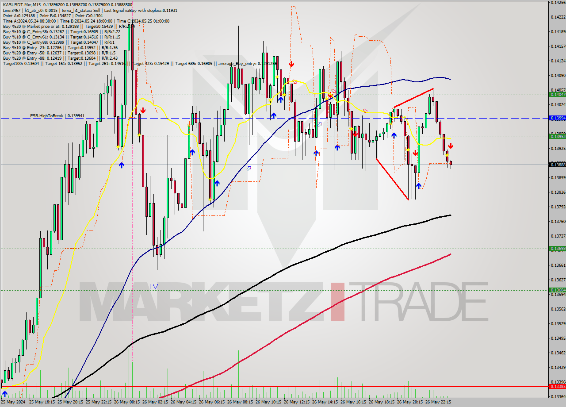Viewport: 566px width, 407px height.
Task: Click the 0.14222 price axis label
Action: [x=558, y=17]
